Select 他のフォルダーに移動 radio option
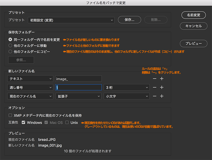Viewport: 212px width, 160px height. (x=10, y=45)
